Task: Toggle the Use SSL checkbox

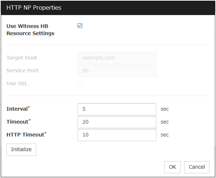Action: click(80, 83)
